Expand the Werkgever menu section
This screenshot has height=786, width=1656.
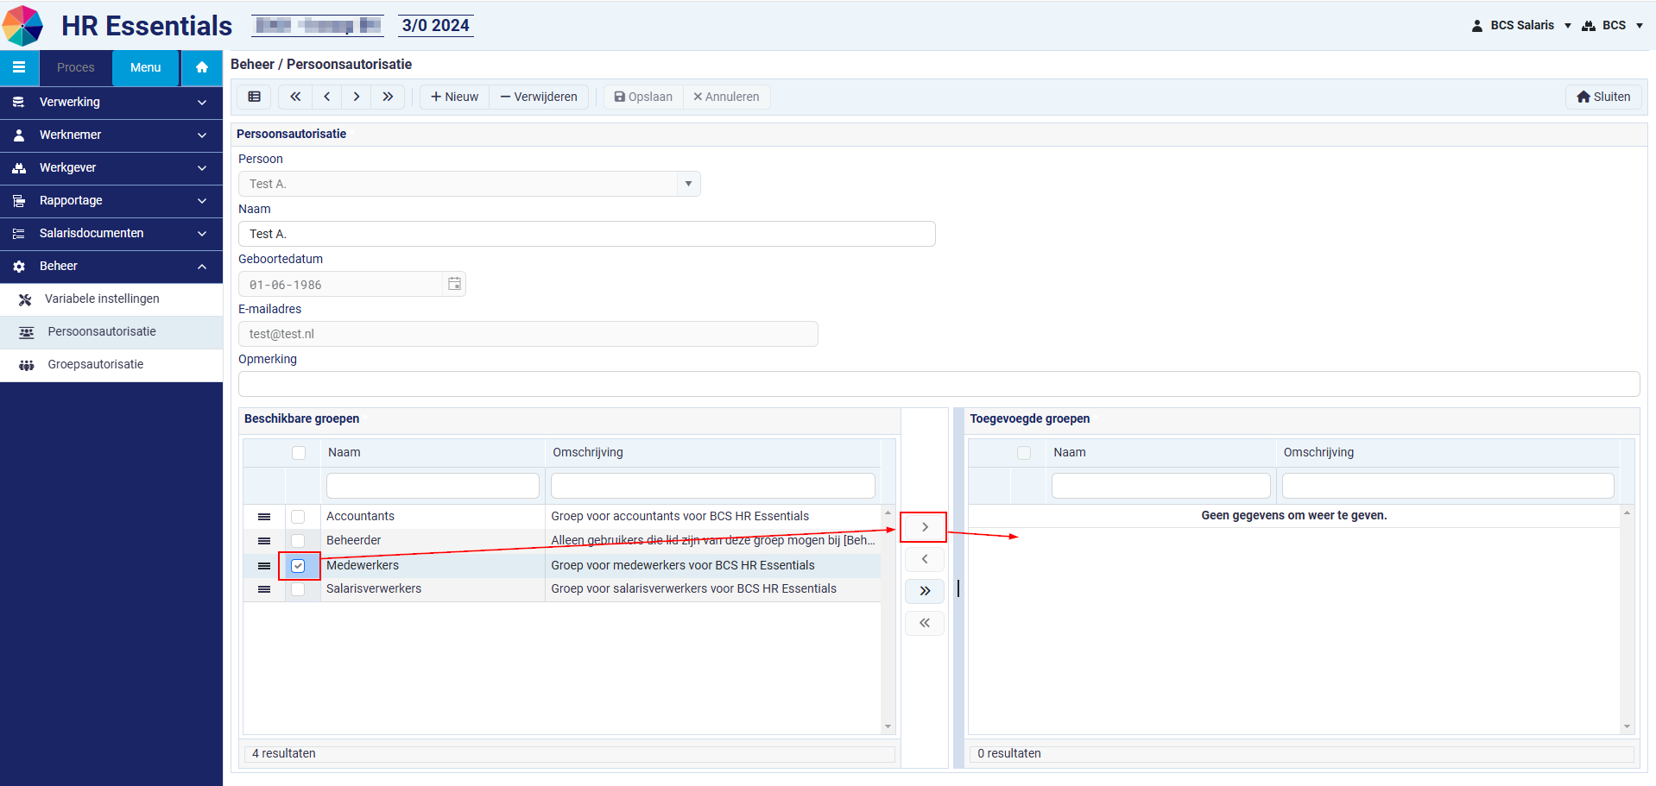click(111, 167)
